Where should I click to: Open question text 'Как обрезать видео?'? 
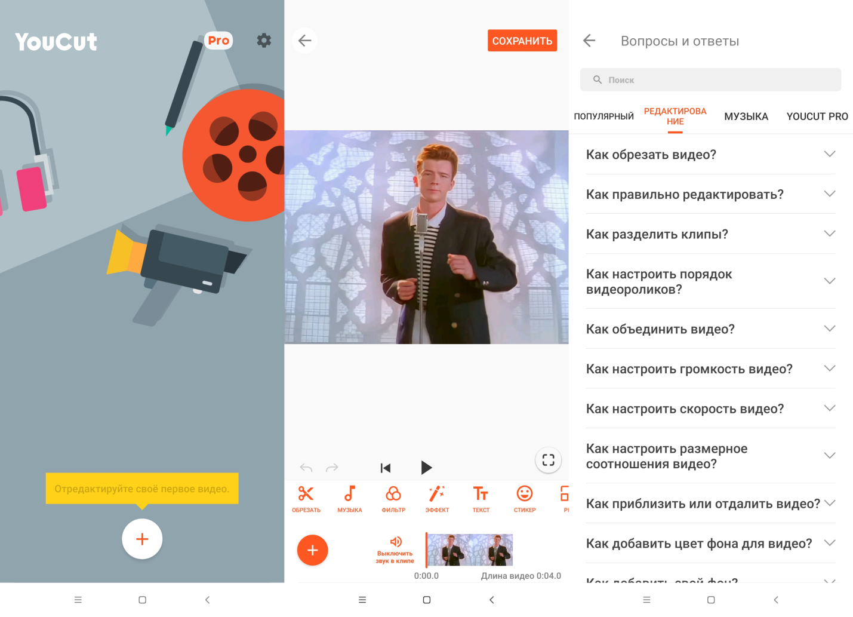pyautogui.click(x=651, y=155)
